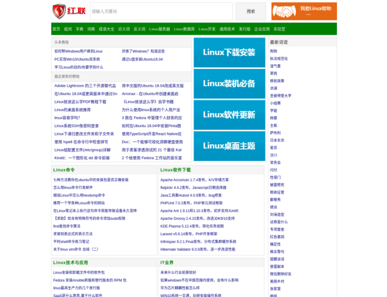Open link Linux安装和卸载文件中的软件包
The width and height of the screenshot is (387, 297).
coord(79,273)
